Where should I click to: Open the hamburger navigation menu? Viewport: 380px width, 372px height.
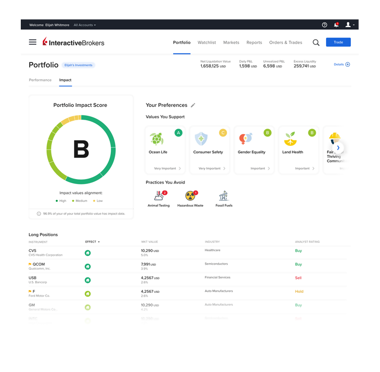[x=33, y=43]
